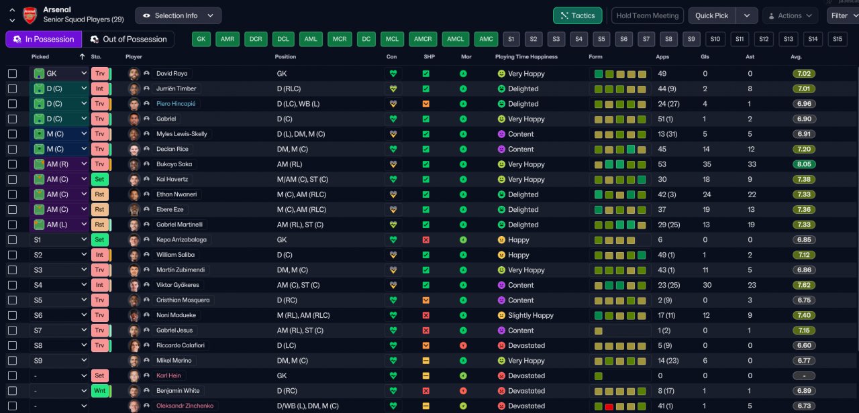Select the checkbox for Mikel Merino
The image size is (859, 413).
click(12, 360)
